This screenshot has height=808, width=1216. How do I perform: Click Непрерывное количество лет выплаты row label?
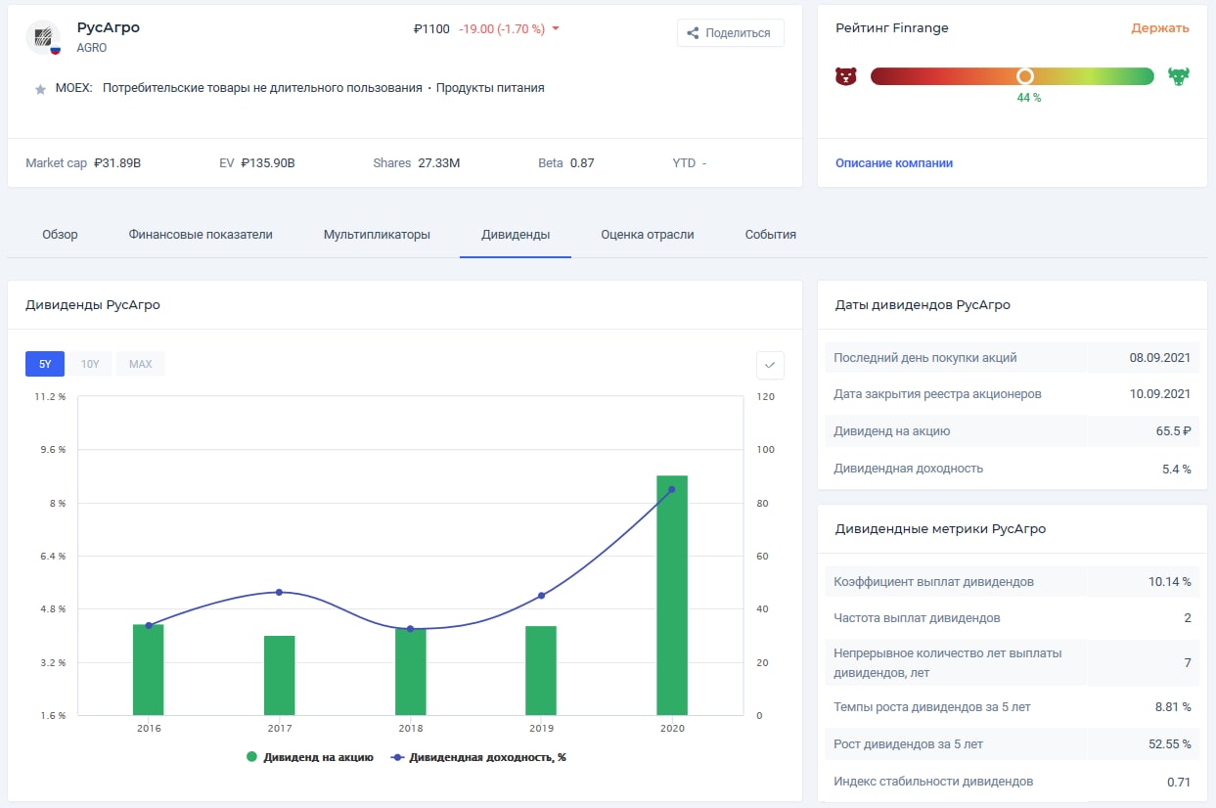point(948,663)
